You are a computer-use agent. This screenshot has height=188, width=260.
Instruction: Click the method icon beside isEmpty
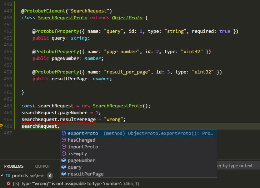click(x=64, y=154)
